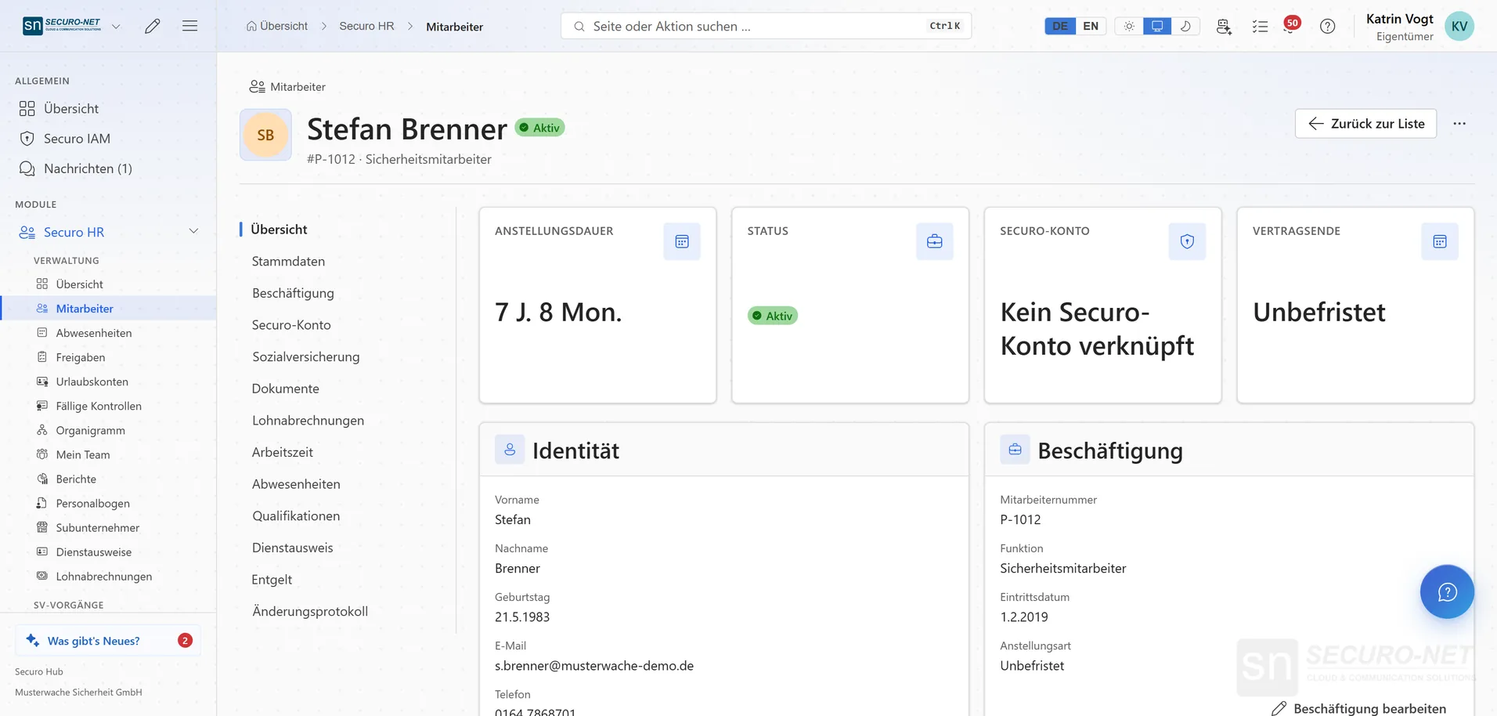The height and width of the screenshot is (716, 1497).
Task: Click Zurück zur Liste button
Action: coord(1365,124)
